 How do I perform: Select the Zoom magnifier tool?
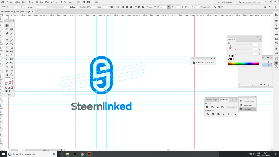tap(12, 75)
